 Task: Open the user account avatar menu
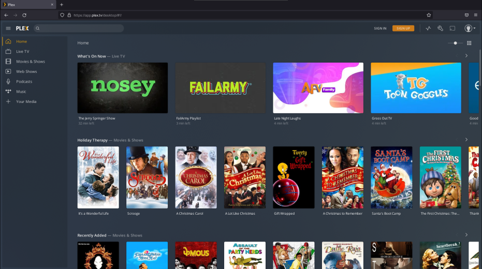tap(470, 28)
